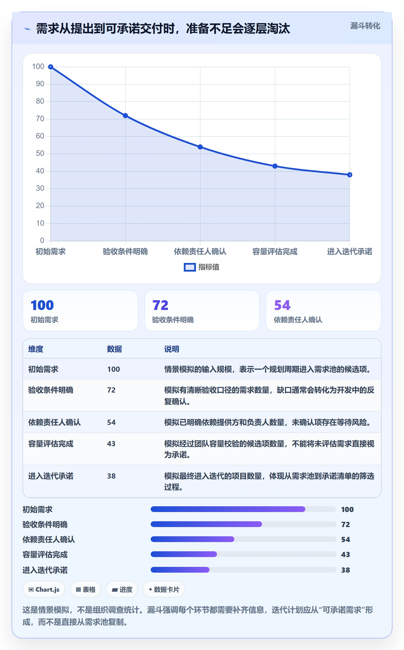Select the chart point for 初始需求

click(50, 67)
